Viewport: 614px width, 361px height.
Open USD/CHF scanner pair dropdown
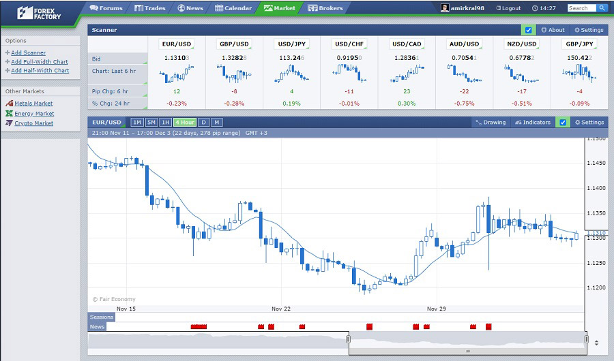point(349,44)
